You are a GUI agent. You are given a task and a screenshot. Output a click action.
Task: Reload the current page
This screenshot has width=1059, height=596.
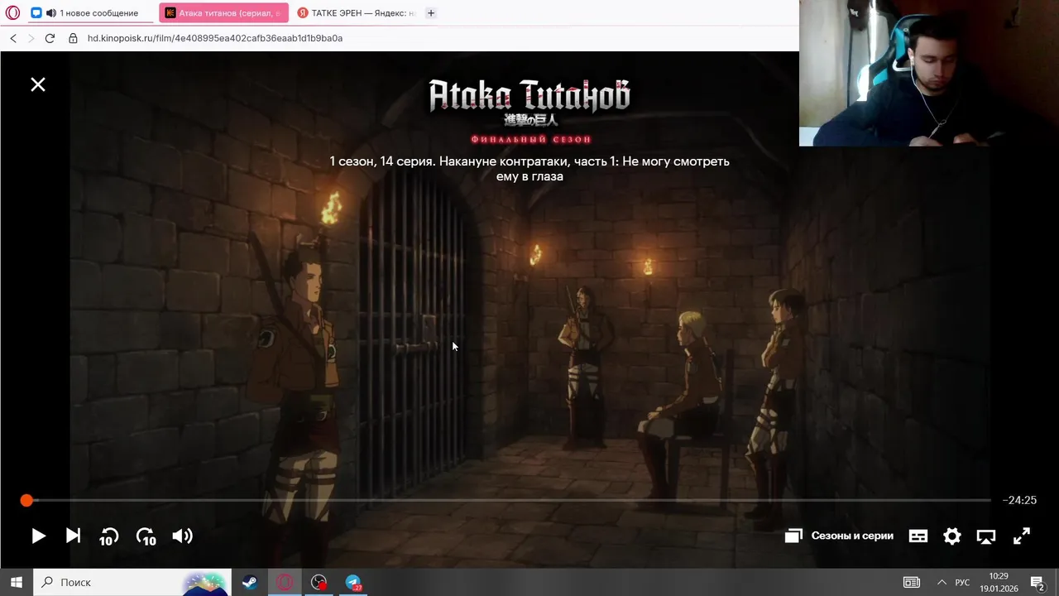(50, 38)
